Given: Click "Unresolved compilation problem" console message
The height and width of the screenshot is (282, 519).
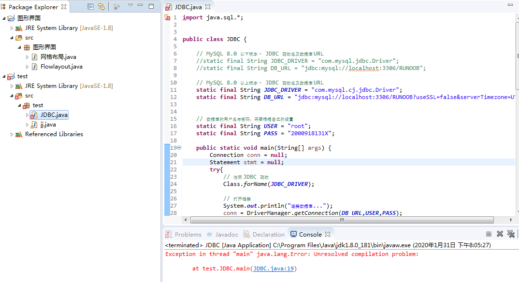Looking at the screenshot, I should point(366,254).
